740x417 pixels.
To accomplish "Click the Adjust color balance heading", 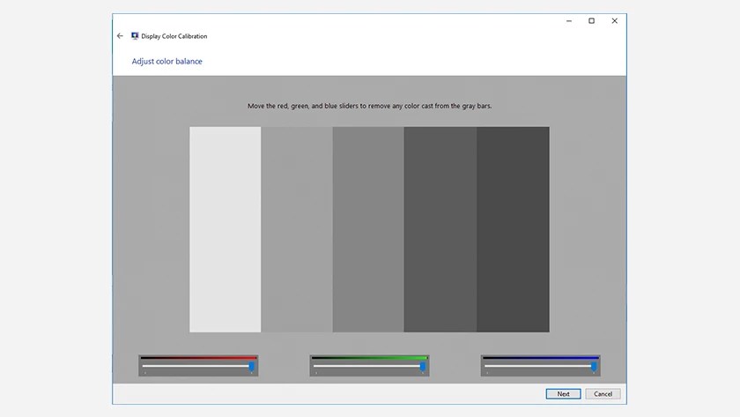I will point(167,62).
